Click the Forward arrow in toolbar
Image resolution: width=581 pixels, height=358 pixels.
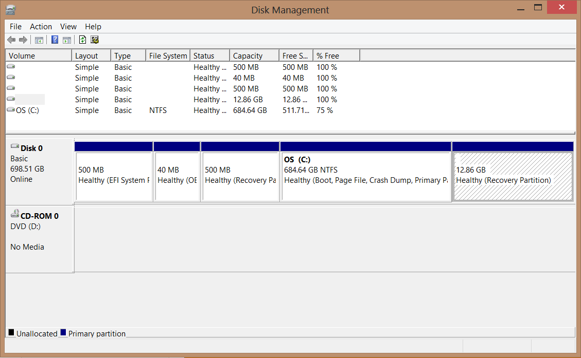pyautogui.click(x=23, y=40)
